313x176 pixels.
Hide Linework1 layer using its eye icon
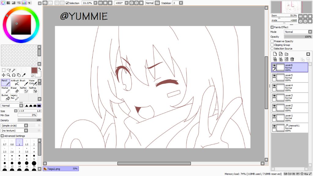[x=274, y=126]
